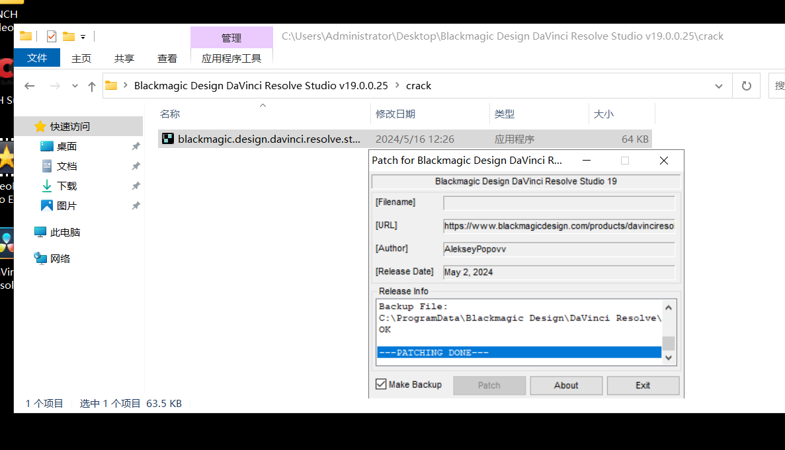Refresh the folder view
The image size is (785, 450).
coord(747,86)
